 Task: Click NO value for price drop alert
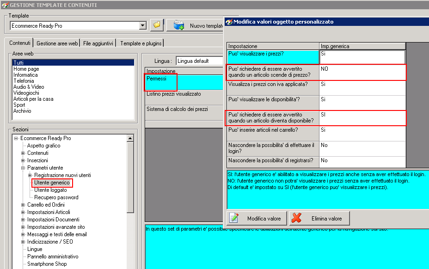362,73
